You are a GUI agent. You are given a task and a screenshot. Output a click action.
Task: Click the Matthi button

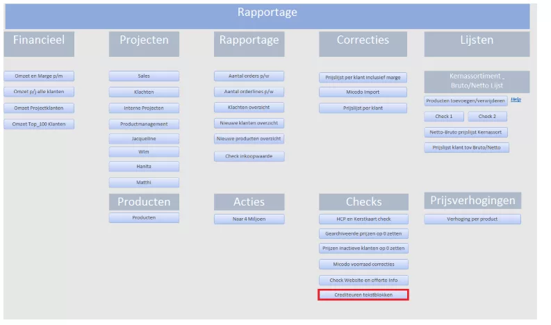144,183
